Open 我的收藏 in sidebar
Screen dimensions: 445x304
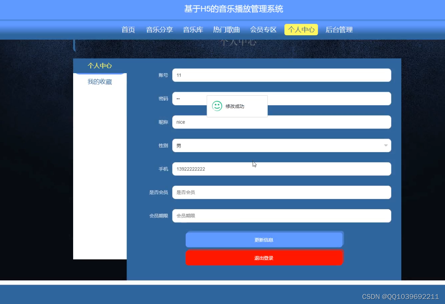tap(99, 82)
